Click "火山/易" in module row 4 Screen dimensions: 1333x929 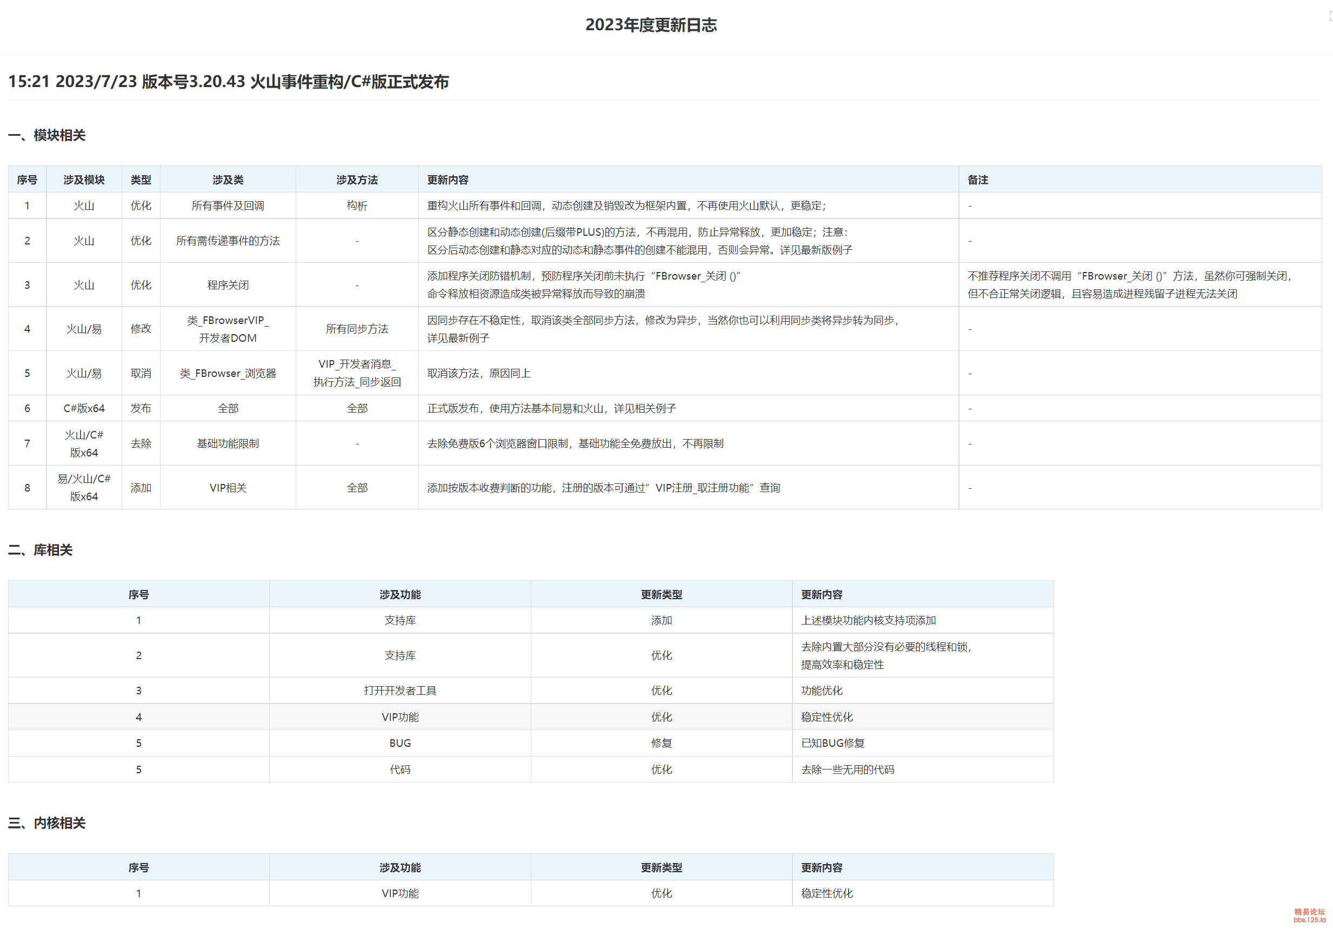[84, 329]
